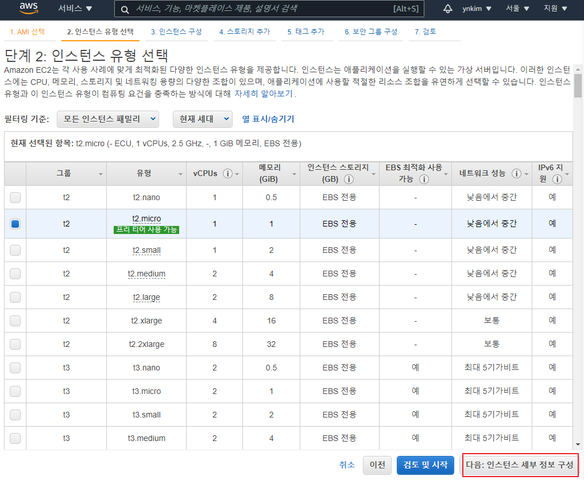
Task: Select the t2.large checkbox
Action: [x=16, y=297]
